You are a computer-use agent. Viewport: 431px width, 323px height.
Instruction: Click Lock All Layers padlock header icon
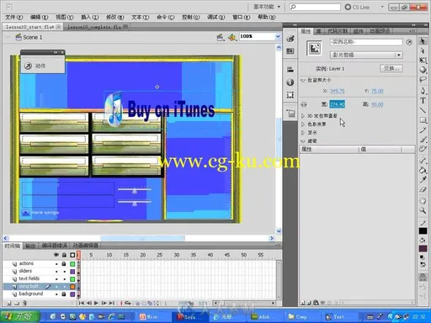64,255
